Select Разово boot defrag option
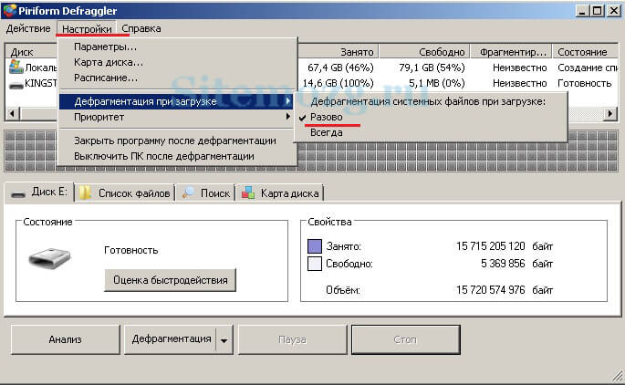 431,117
